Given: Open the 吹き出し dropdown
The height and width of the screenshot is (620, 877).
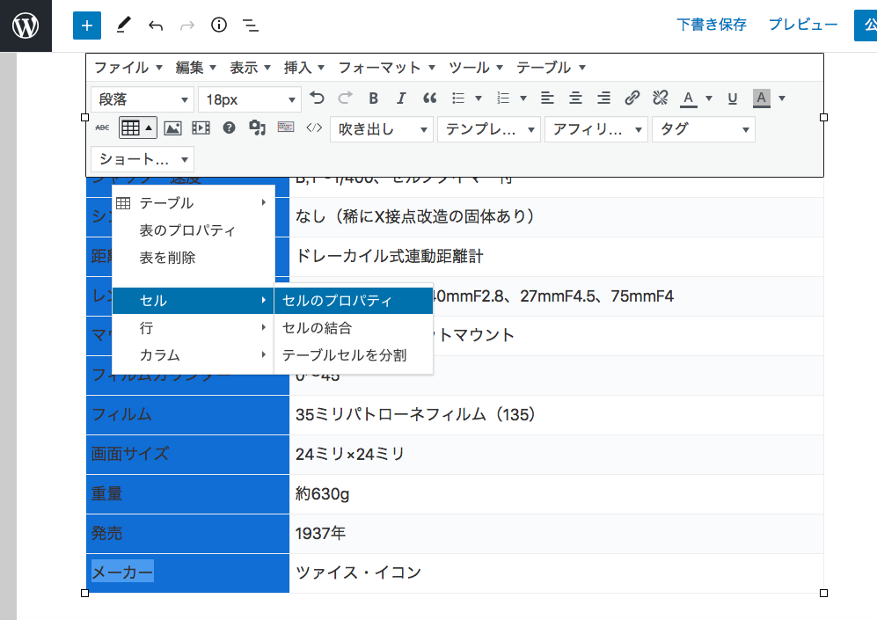Looking at the screenshot, I should 382,129.
